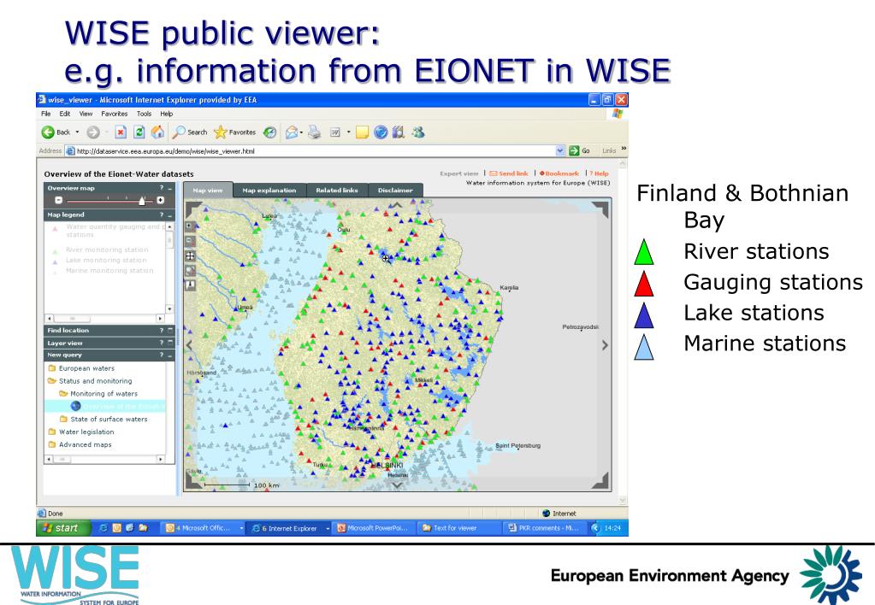
Task: Click the yellow note toolbar icon
Action: 362,132
